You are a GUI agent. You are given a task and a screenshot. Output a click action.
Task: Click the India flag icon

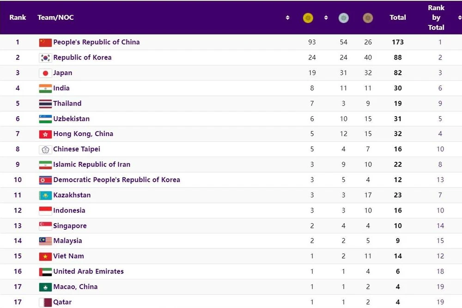(x=45, y=88)
